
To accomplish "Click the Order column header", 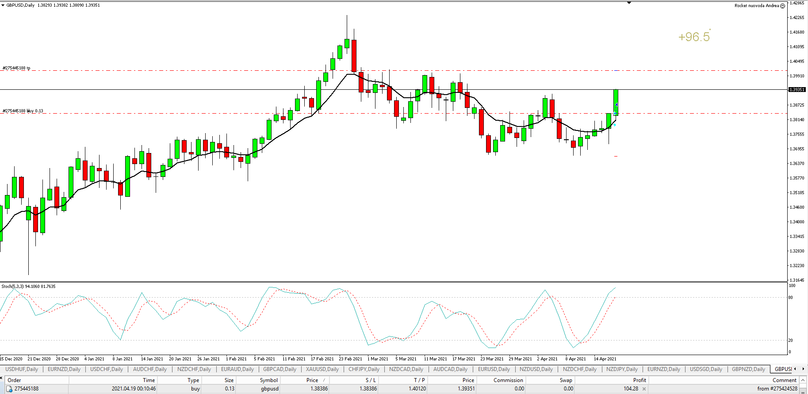I will pyautogui.click(x=14, y=380).
